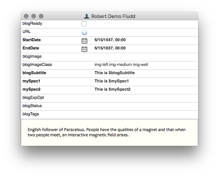
Task: Click into the note text about Paracelsus
Action: [107, 132]
